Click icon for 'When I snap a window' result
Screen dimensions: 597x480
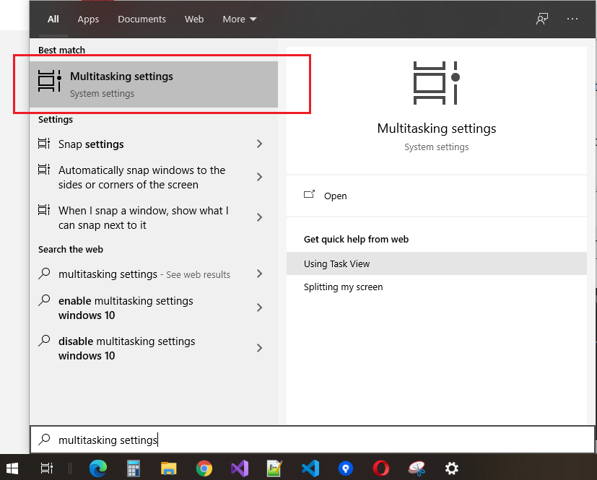click(44, 210)
